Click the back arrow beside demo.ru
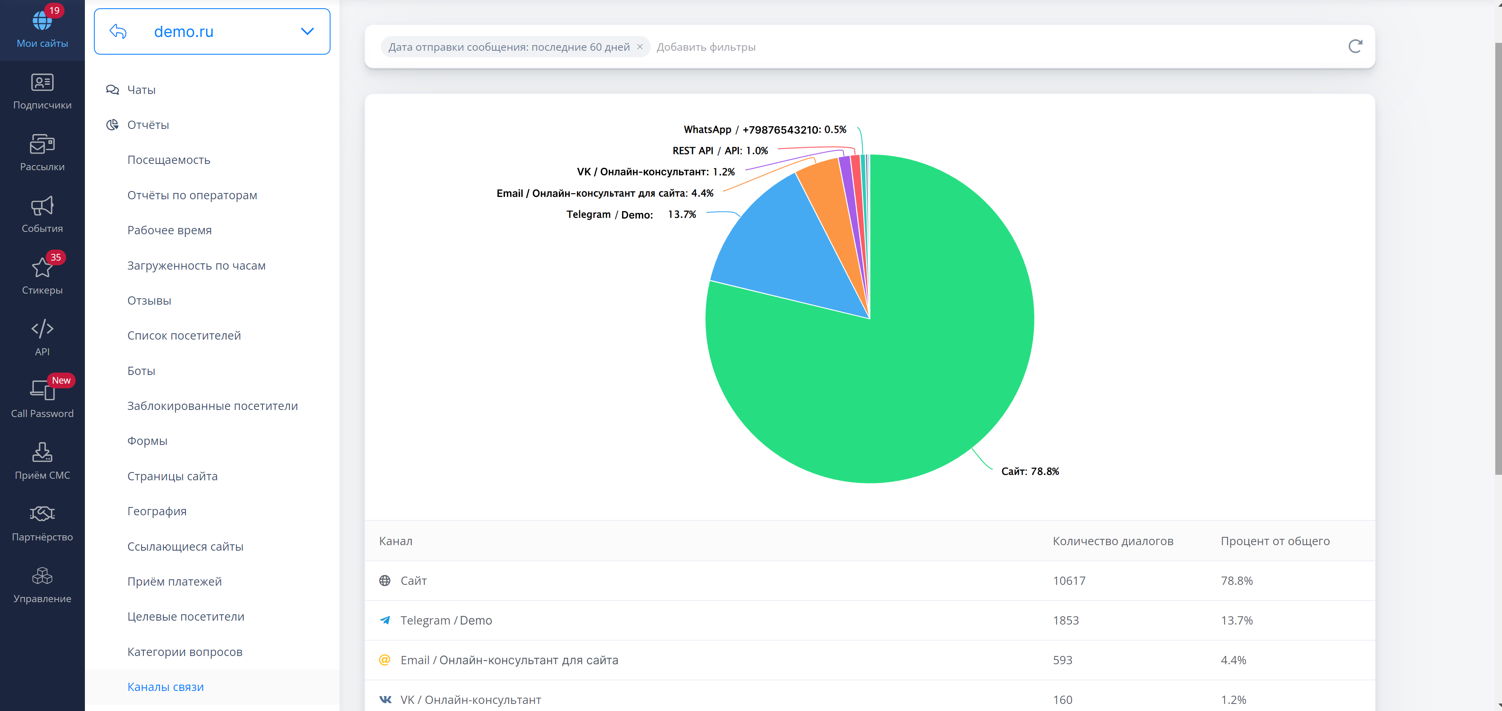The height and width of the screenshot is (711, 1502). 118,31
